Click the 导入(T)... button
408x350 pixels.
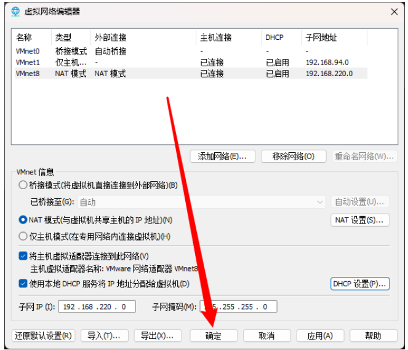tap(105, 336)
